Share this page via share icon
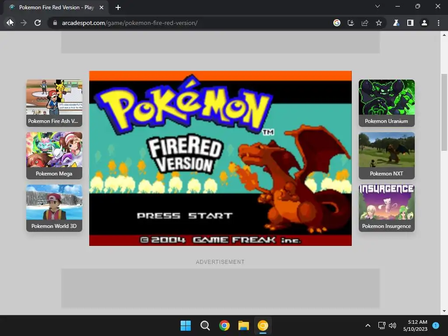Image resolution: width=448 pixels, height=336 pixels. pyautogui.click(x=365, y=23)
